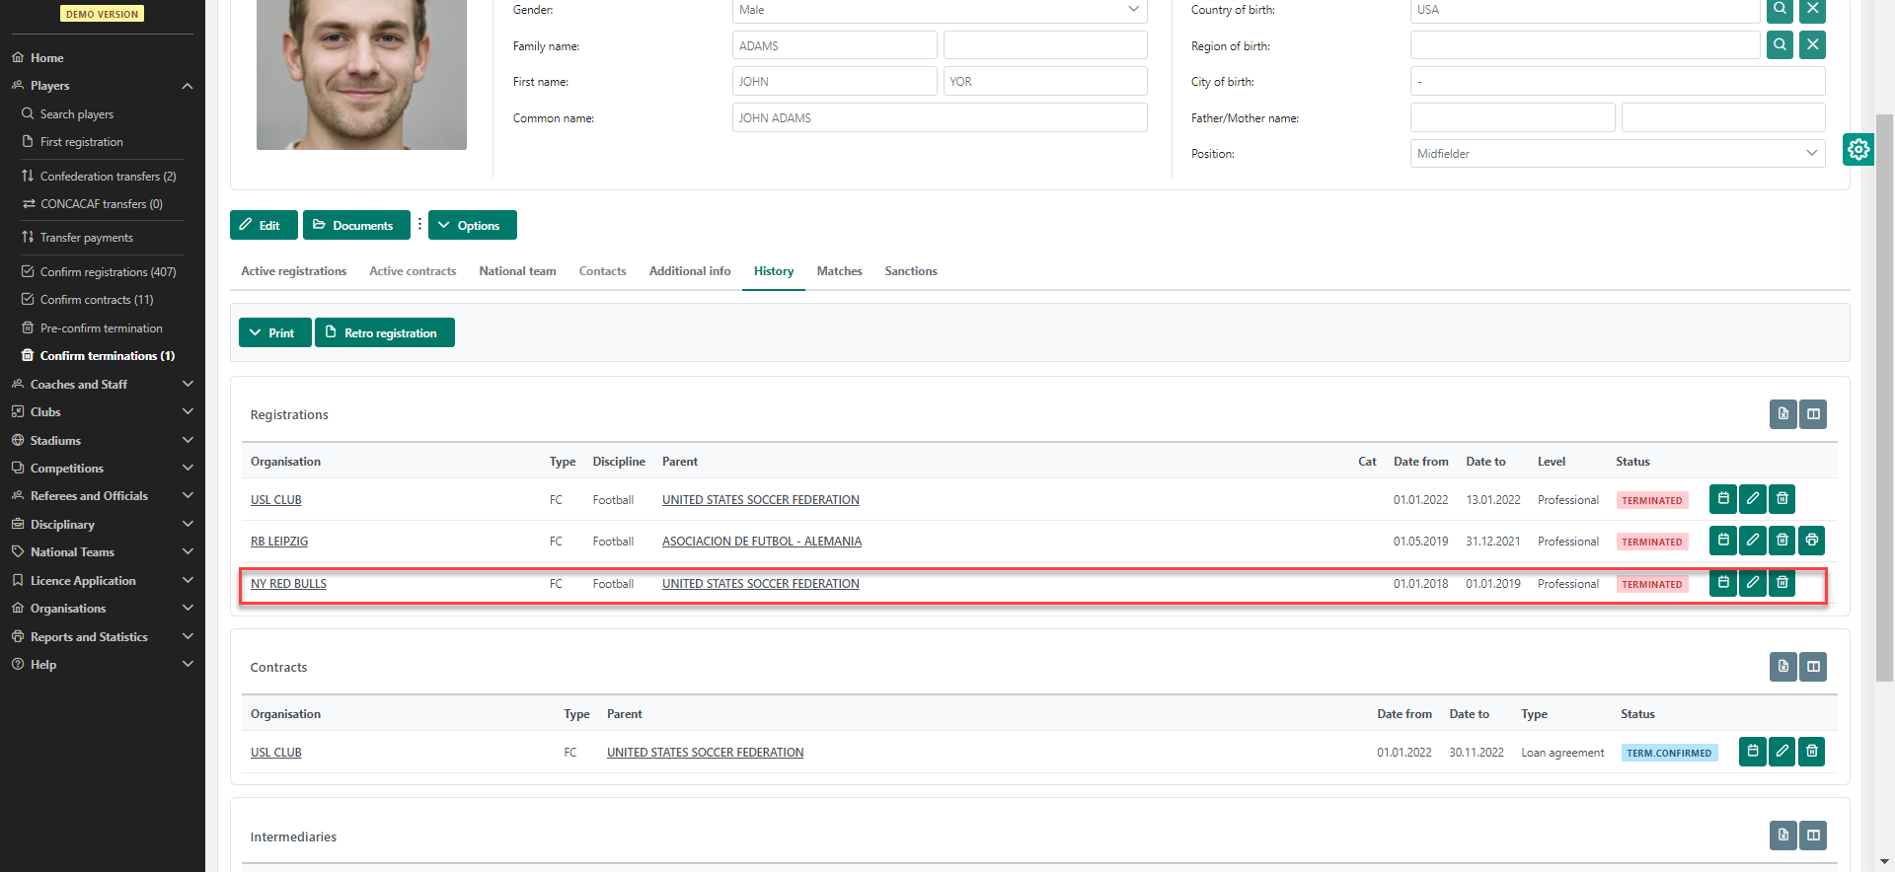1895x872 pixels.
Task: Expand the Options dropdown button
Action: click(x=472, y=225)
